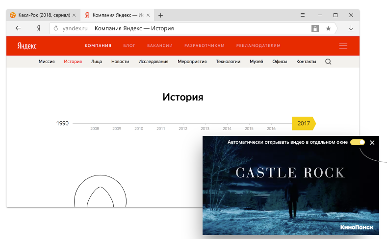Disable automatic video pop-out toggle
This screenshot has width=387, height=239.
358,142
